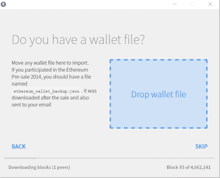Minimize the Ethereum Wallet window
This screenshot has width=220, height=178.
[174, 4]
